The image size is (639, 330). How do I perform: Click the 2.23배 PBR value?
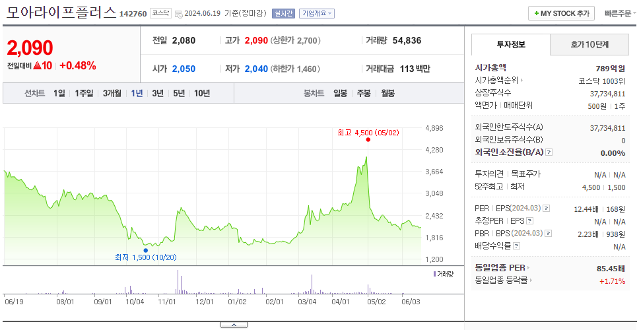tap(588, 234)
